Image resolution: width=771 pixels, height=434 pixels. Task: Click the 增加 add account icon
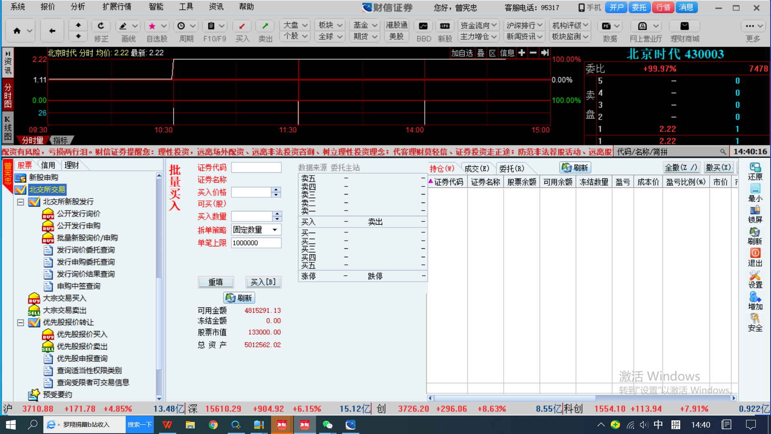point(755,297)
